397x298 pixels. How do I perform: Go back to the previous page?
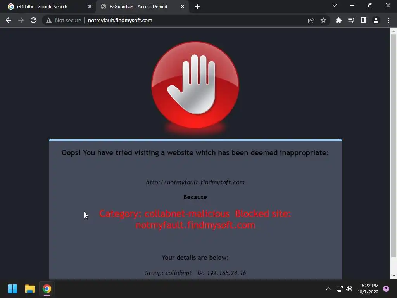tap(9, 20)
